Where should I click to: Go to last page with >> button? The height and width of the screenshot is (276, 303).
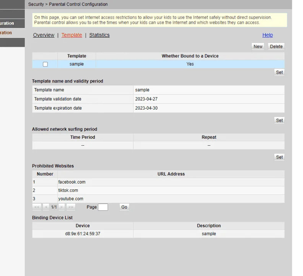point(71,207)
